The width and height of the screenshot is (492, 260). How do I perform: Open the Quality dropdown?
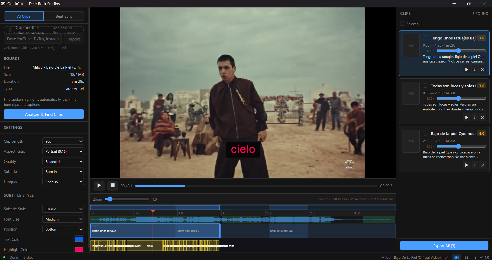(x=63, y=162)
